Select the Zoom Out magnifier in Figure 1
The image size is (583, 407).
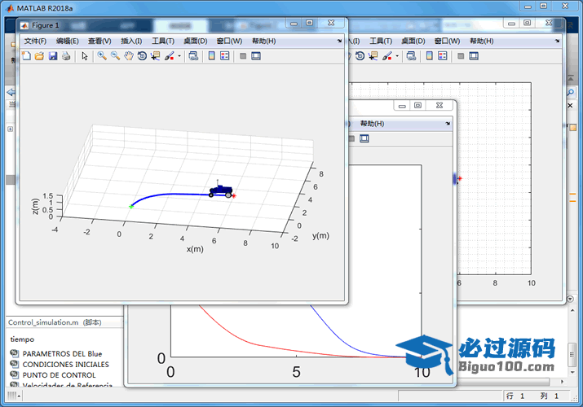pyautogui.click(x=115, y=56)
